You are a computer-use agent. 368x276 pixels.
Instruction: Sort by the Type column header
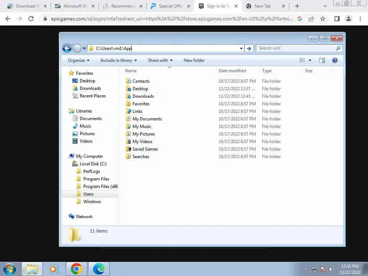[267, 71]
